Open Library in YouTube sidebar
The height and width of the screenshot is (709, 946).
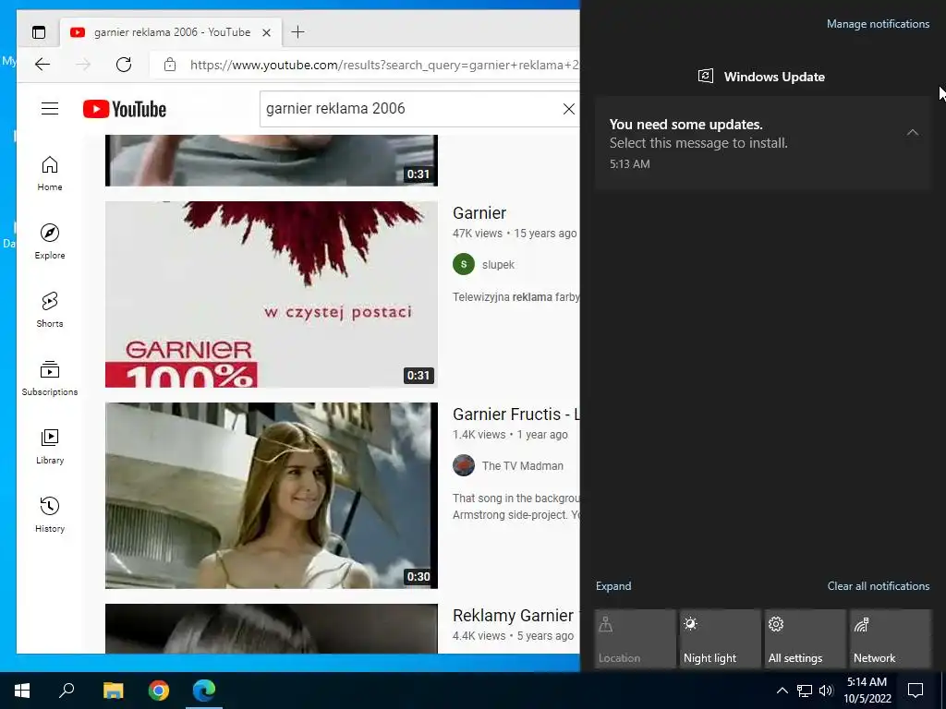[50, 447]
